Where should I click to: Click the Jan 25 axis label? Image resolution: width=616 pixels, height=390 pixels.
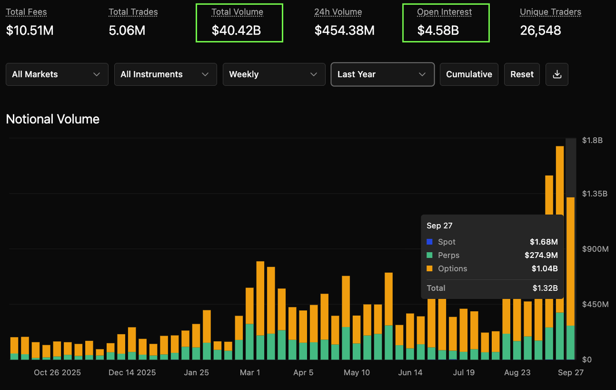pyautogui.click(x=196, y=373)
